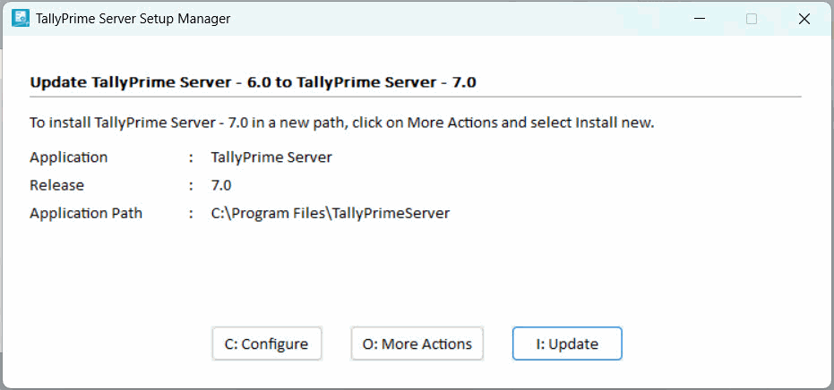This screenshot has width=834, height=390.
Task: Click the Application Path field label
Action: pos(86,214)
